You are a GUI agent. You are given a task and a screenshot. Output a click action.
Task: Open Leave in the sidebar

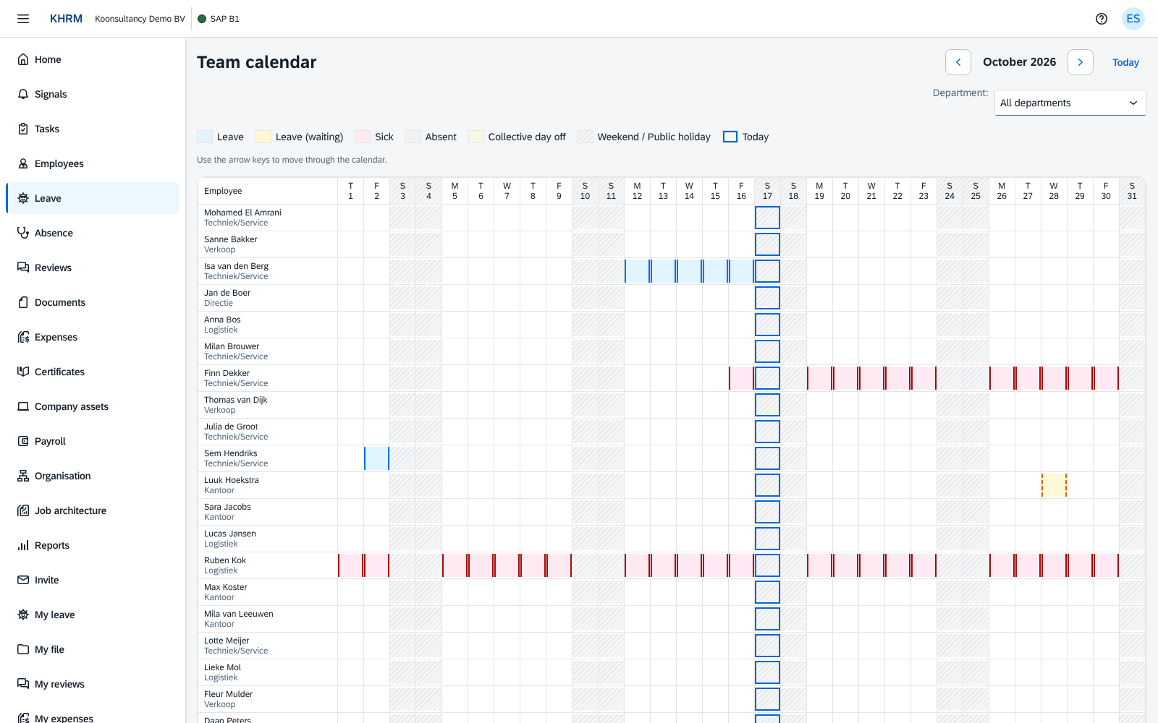pos(93,198)
